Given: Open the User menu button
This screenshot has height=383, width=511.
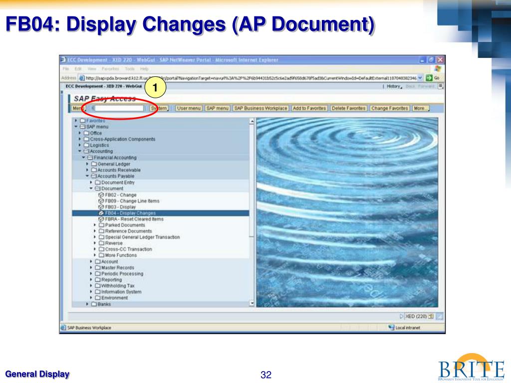Looking at the screenshot, I should 189,108.
